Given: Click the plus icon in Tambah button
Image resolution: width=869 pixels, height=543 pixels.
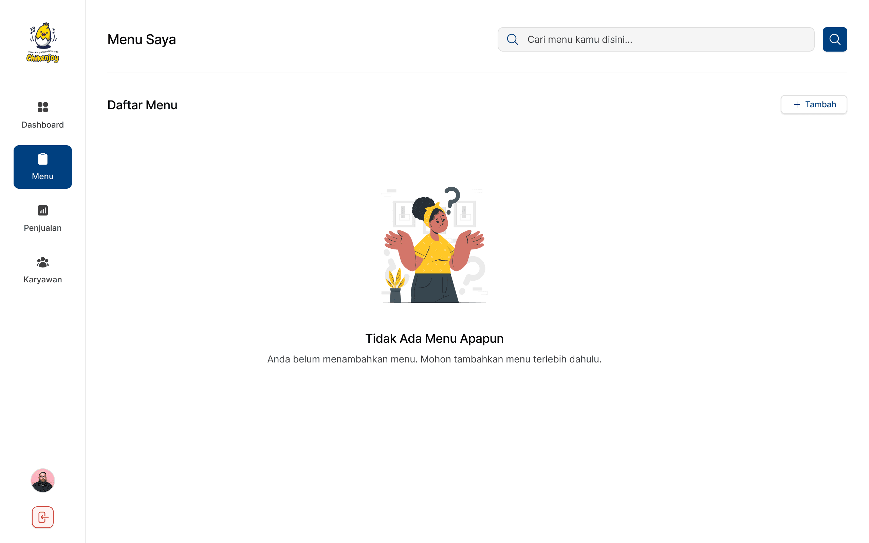Looking at the screenshot, I should 797,105.
